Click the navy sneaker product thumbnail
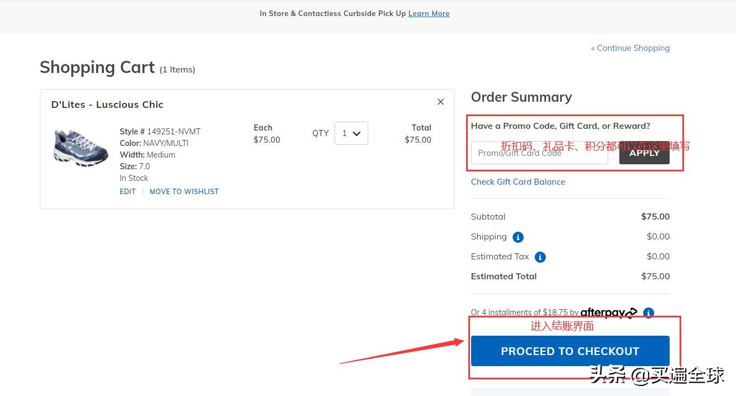 81,147
